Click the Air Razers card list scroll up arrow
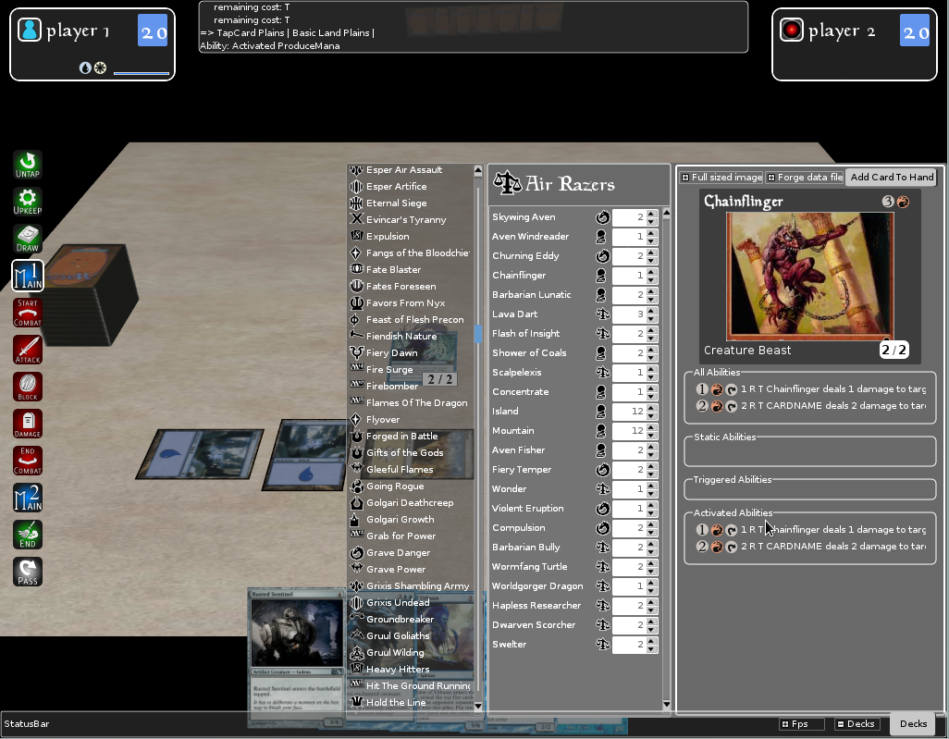This screenshot has height=739, width=949. click(x=666, y=213)
